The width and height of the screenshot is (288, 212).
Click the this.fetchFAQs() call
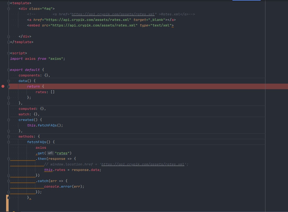tap(45, 125)
